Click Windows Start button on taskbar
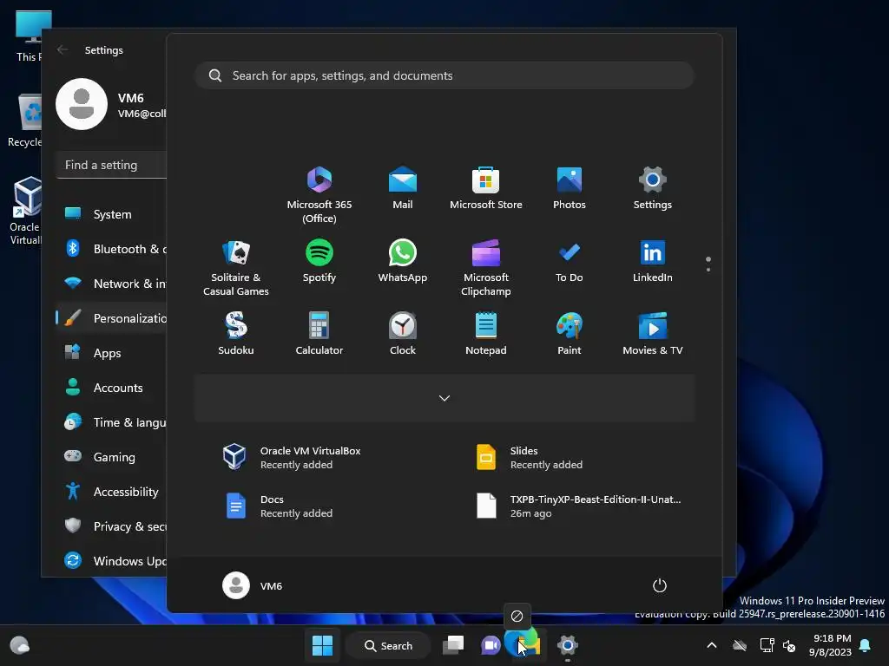This screenshot has width=889, height=666. (323, 645)
